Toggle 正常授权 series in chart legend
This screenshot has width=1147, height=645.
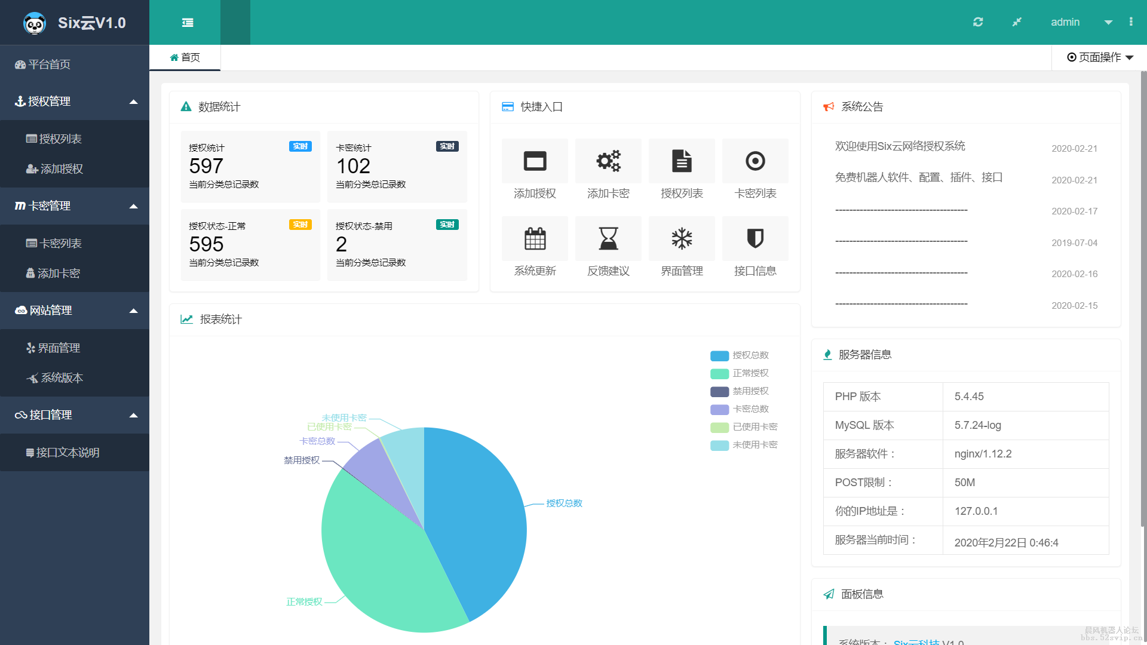pos(750,373)
